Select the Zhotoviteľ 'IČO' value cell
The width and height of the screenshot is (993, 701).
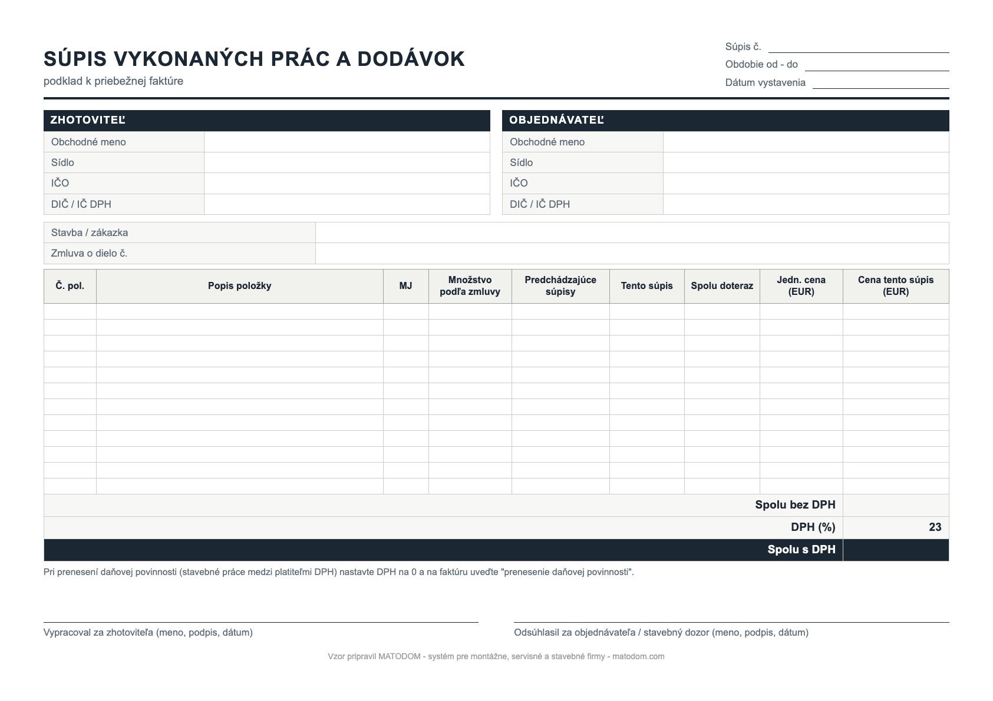click(347, 183)
